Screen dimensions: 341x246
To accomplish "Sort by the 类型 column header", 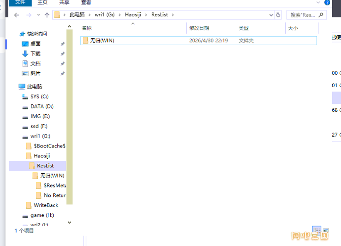I will click(243, 28).
